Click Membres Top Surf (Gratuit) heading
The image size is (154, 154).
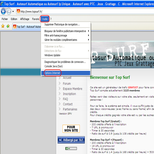coord(106,121)
